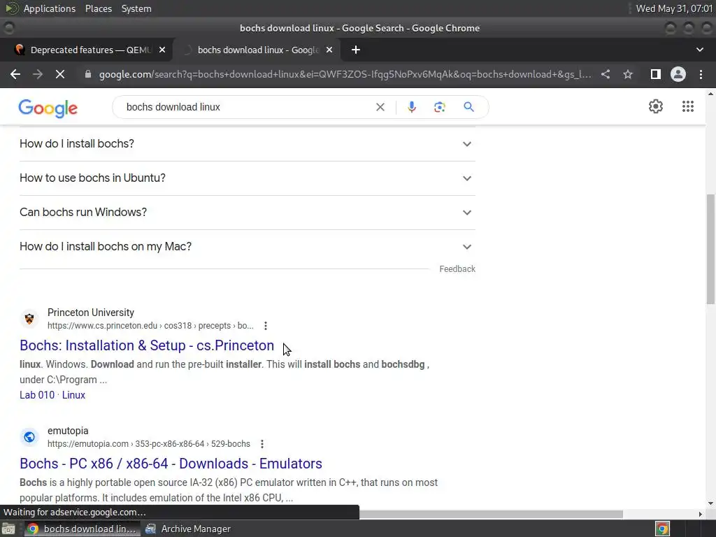Share this page via share icon

point(606,74)
